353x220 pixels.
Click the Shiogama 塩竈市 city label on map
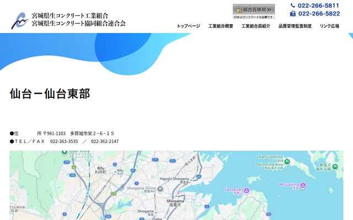(175, 203)
